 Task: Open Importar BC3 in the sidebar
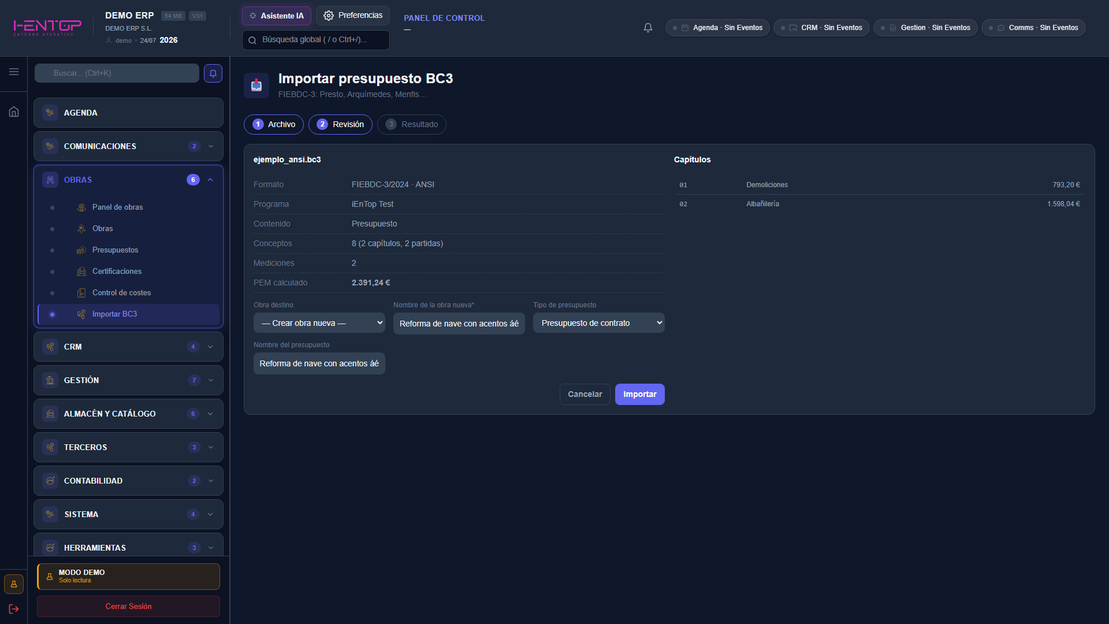pyautogui.click(x=128, y=314)
